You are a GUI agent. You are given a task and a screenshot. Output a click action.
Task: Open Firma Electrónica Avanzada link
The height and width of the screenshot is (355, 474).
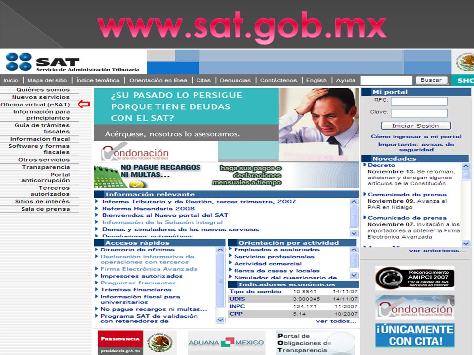click(x=149, y=269)
